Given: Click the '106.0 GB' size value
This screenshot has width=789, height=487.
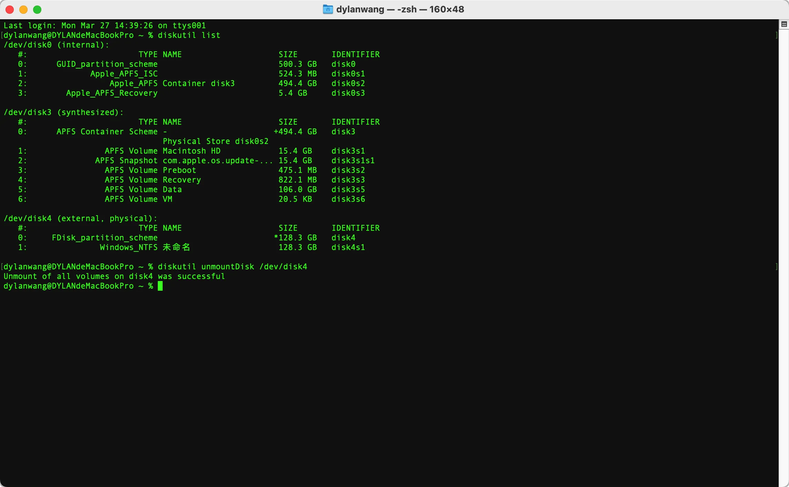Looking at the screenshot, I should pyautogui.click(x=297, y=189).
